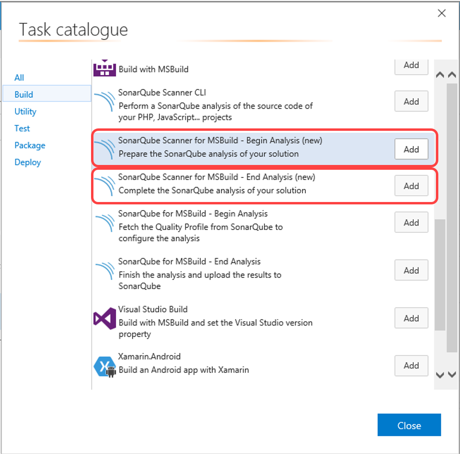The image size is (460, 454).
Task: Click "Complete the SonarQube analysis of your solution" text
Action: click(x=212, y=190)
